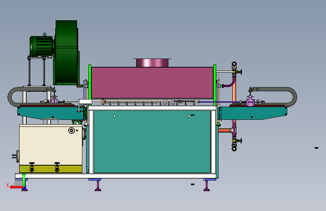Image resolution: width=326 pixels, height=211 pixels.
Task: Select the left drain valve on the tank
Action: click(32, 167)
